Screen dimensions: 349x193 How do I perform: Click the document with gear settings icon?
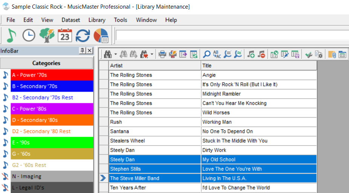tap(319, 54)
